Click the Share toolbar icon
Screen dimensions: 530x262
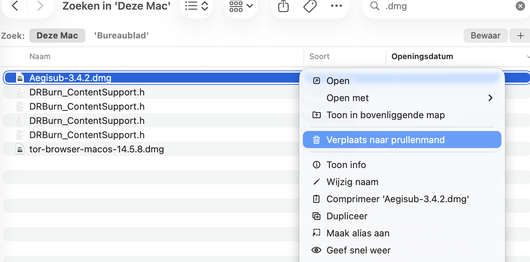[x=283, y=6]
